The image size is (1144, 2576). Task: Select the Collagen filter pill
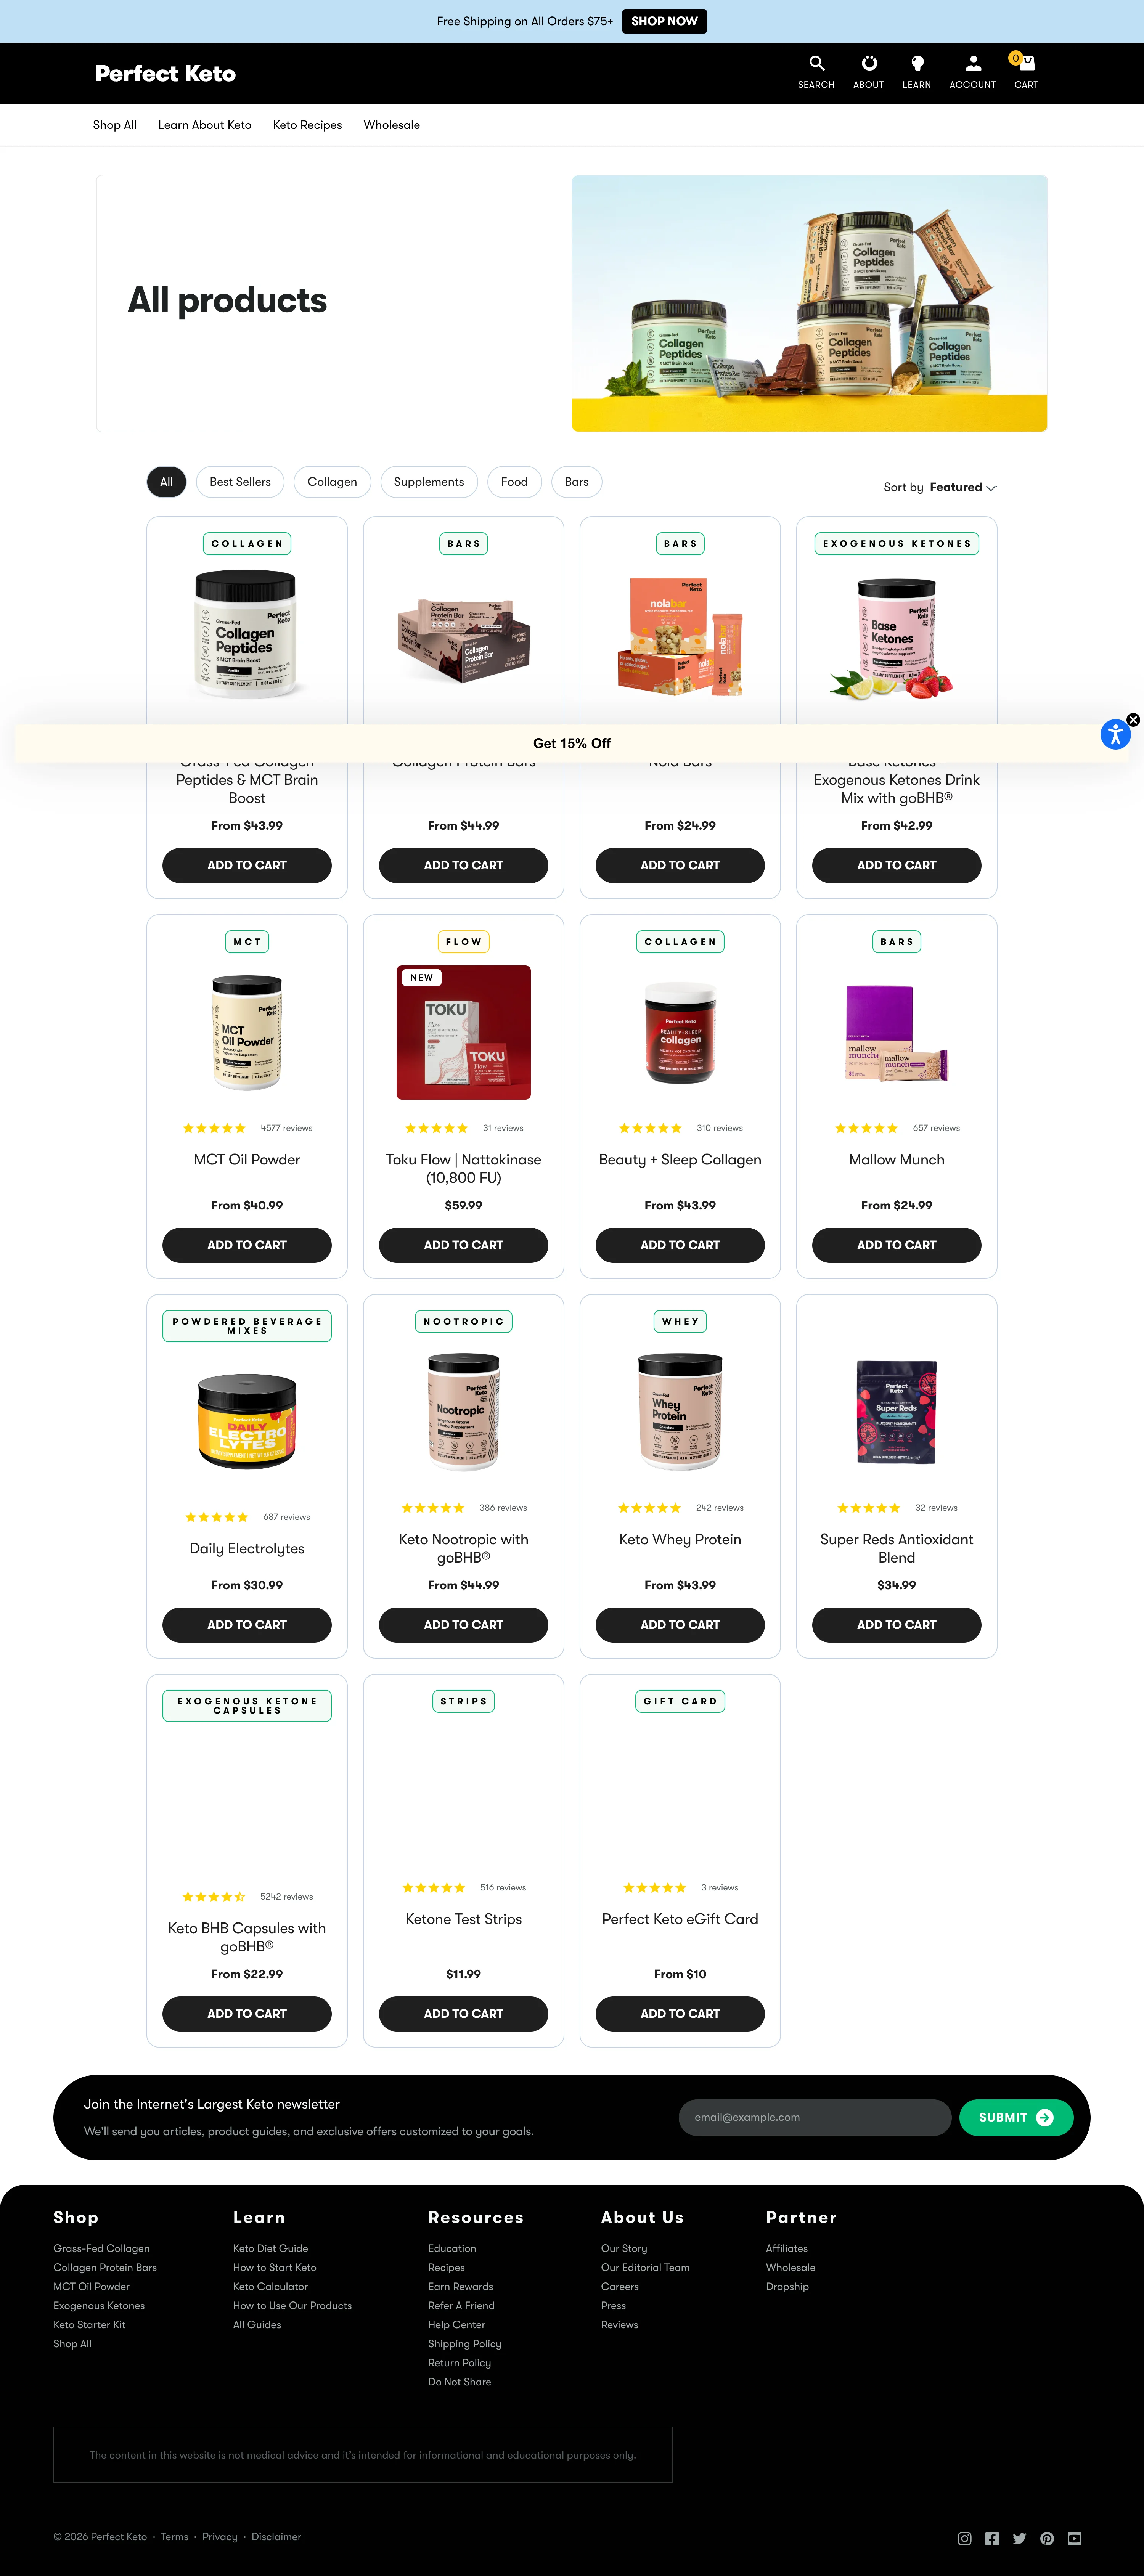[332, 482]
